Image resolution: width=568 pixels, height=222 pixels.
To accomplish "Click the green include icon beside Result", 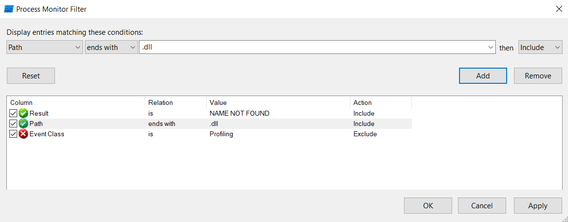I will tap(23, 113).
